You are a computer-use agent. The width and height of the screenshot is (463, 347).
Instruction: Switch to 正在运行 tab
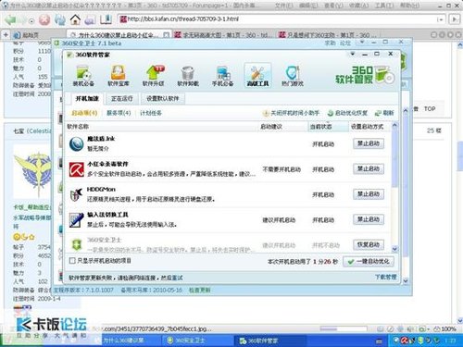pyautogui.click(x=122, y=99)
